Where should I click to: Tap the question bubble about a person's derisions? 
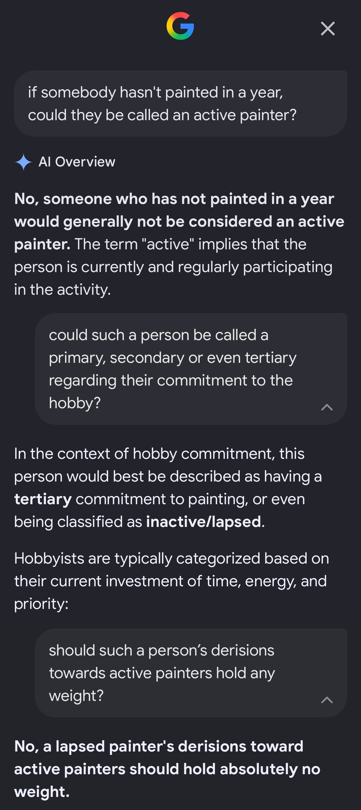pos(191,673)
